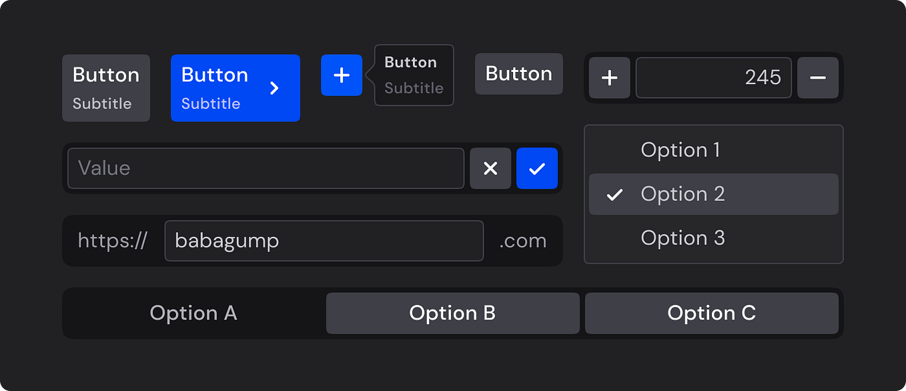
Task: Click inside the babagump URL input field
Action: tap(324, 241)
